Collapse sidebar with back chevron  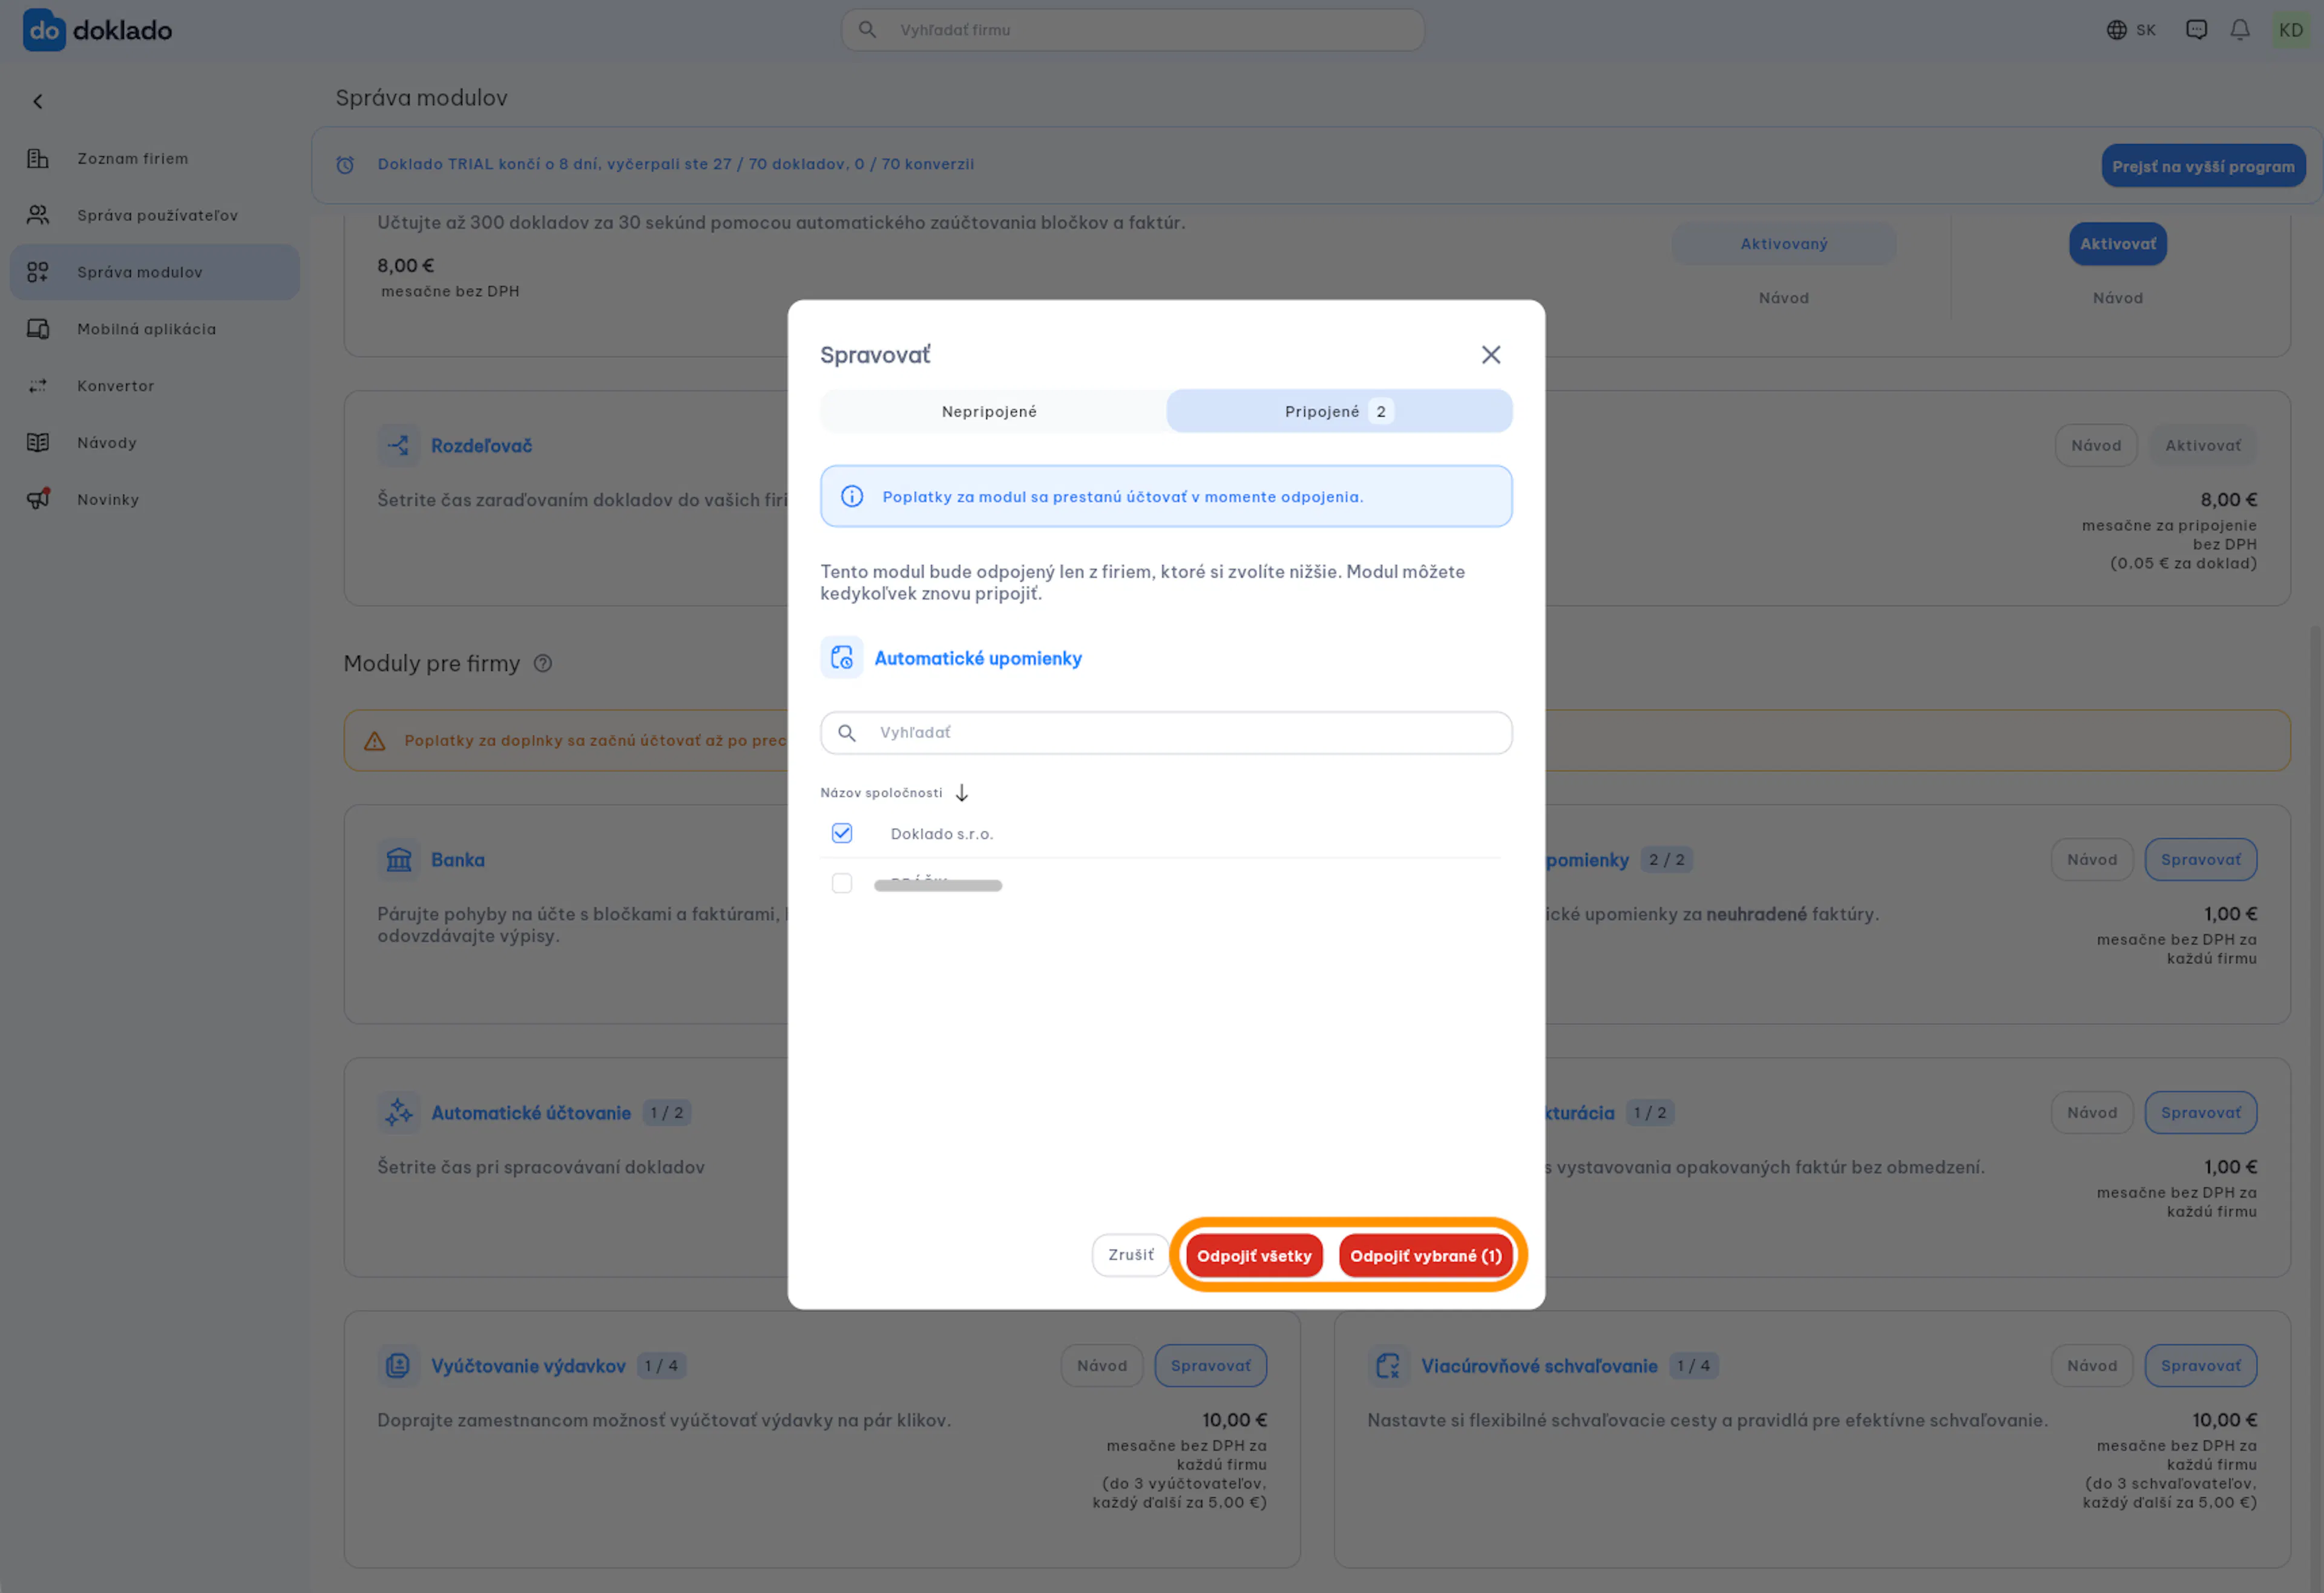point(38,101)
